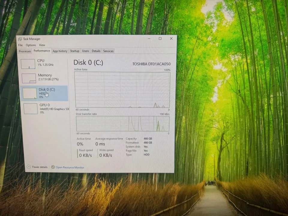Open the Options menu
Viewport: 288px width, 216px height.
(x=31, y=45)
